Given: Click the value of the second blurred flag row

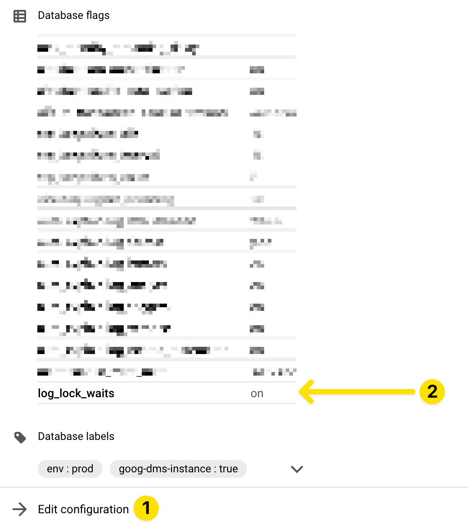Looking at the screenshot, I should point(257,70).
